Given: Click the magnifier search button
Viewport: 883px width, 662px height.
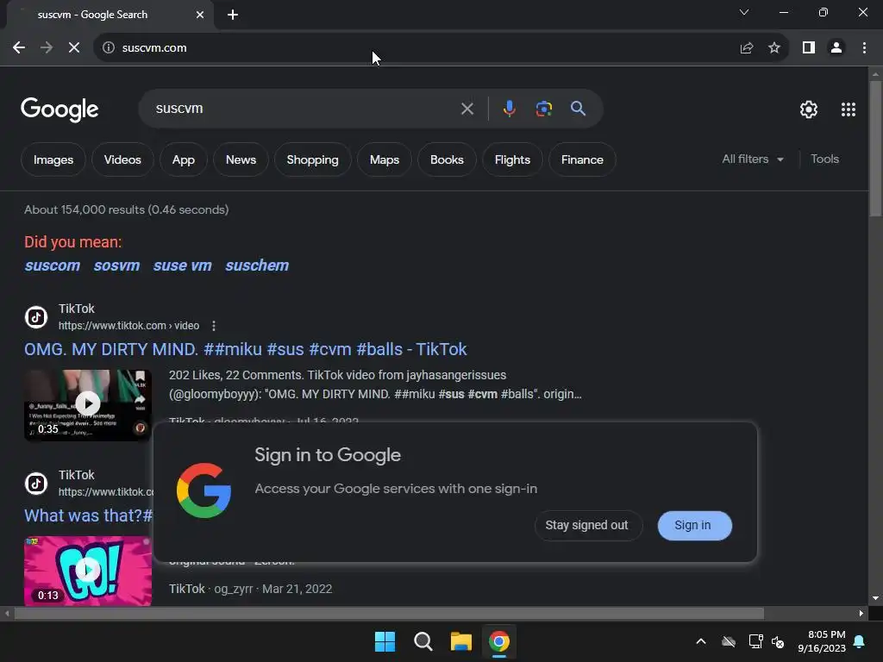Looking at the screenshot, I should tap(578, 109).
